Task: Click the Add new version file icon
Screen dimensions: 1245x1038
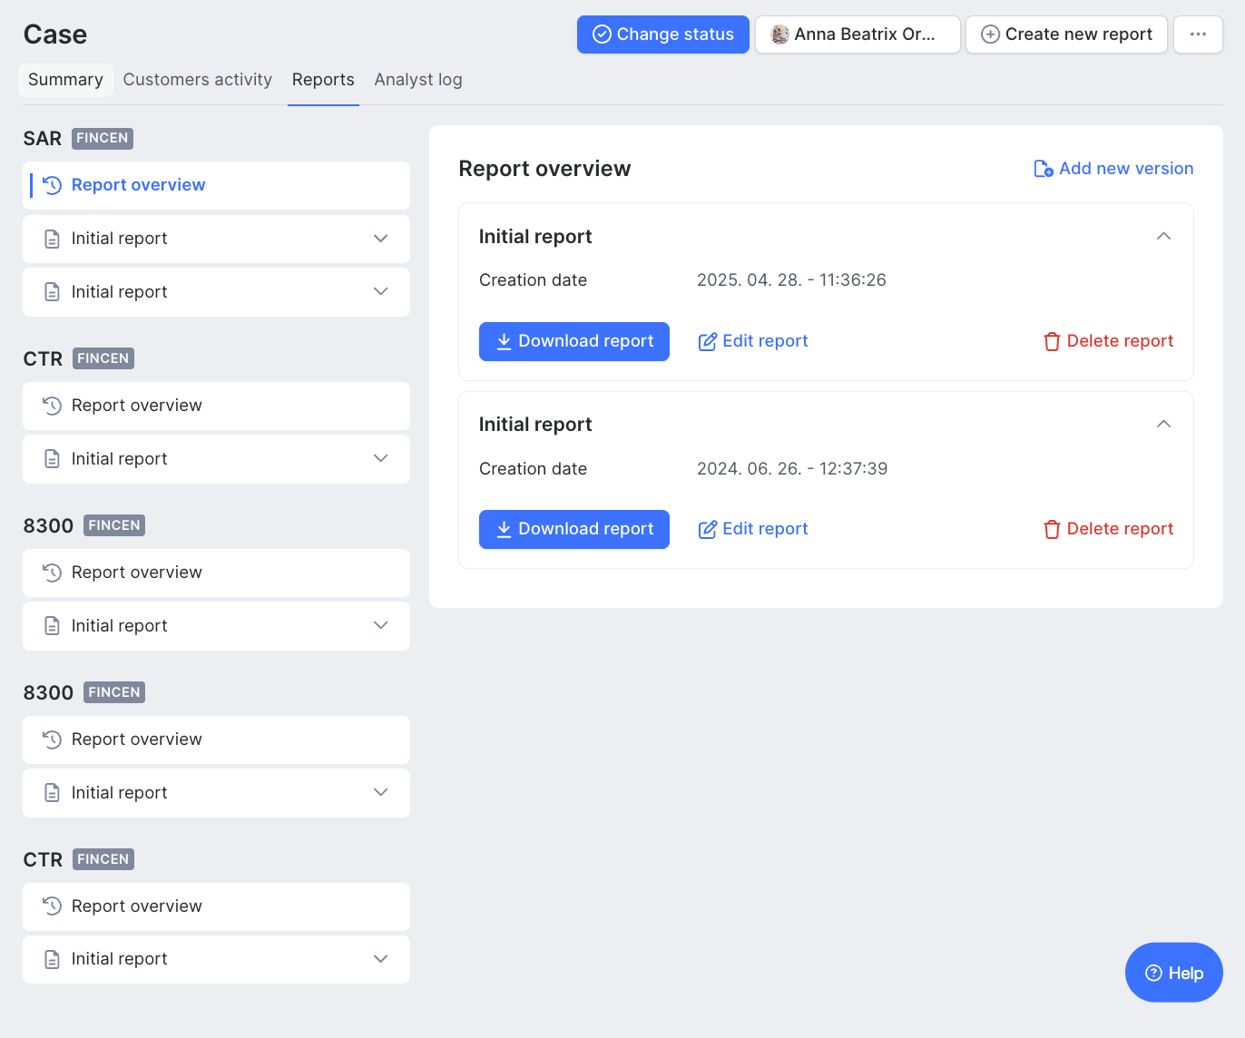Action: [x=1044, y=169]
